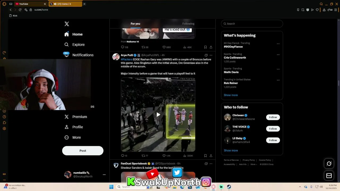Open options for Malik Davis trend
The height and width of the screenshot is (191, 340).
(278, 69)
